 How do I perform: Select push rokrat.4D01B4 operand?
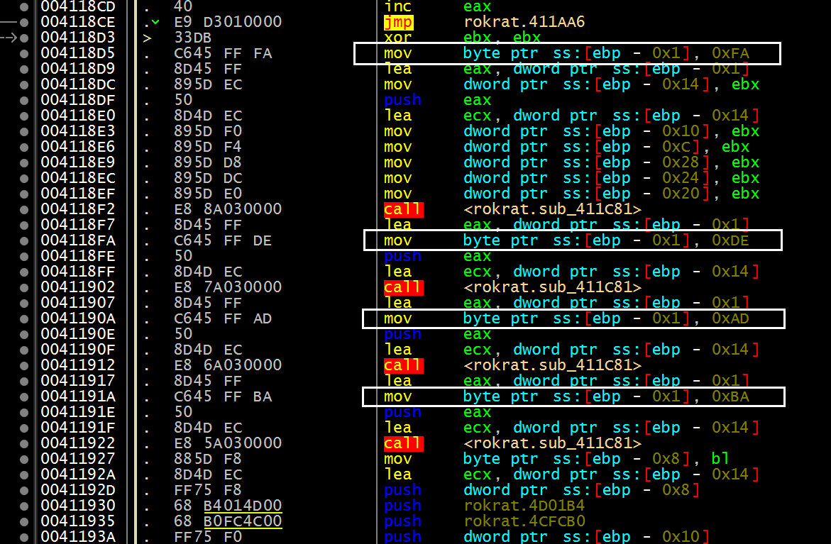tap(524, 505)
